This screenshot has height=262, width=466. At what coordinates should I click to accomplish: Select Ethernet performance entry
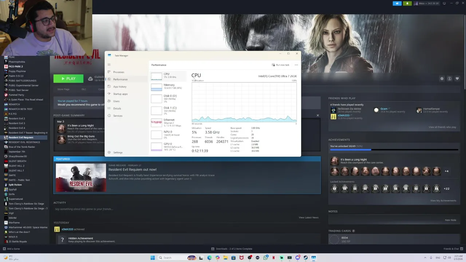click(168, 122)
